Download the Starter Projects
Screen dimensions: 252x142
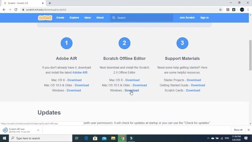pos(194,80)
